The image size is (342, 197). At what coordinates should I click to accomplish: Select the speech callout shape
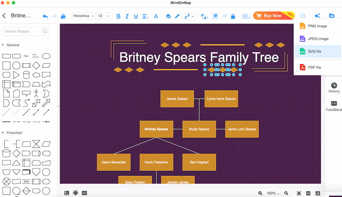coord(26,94)
